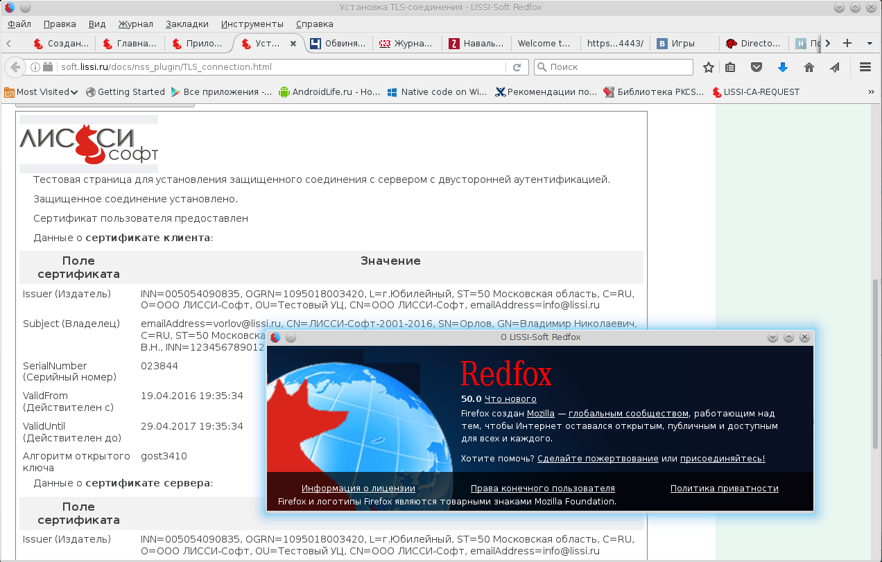Screen dimensions: 882x562
Task: Open a new tab with the plus icon
Action: 847,43
